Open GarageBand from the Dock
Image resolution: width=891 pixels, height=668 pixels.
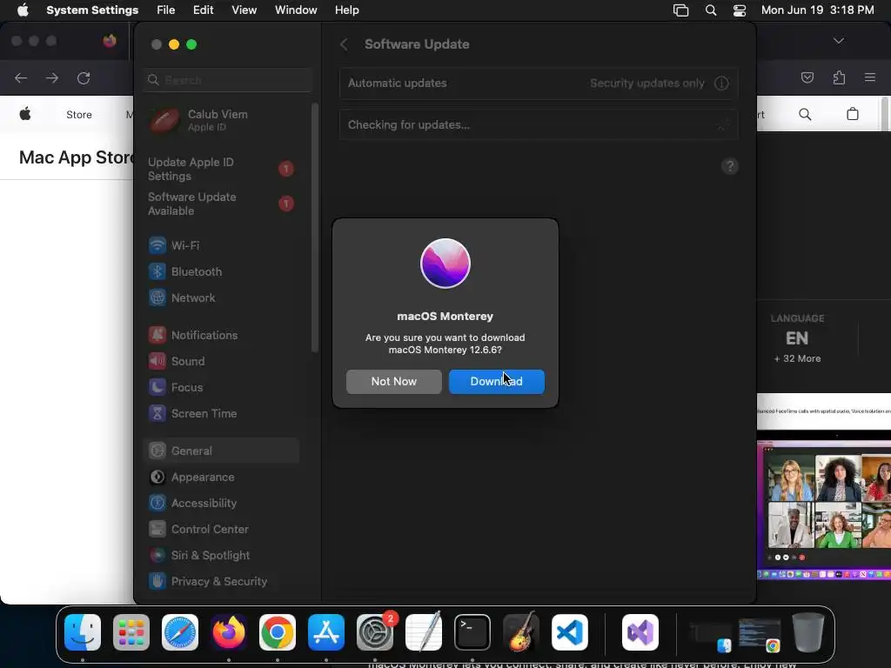[x=521, y=632]
